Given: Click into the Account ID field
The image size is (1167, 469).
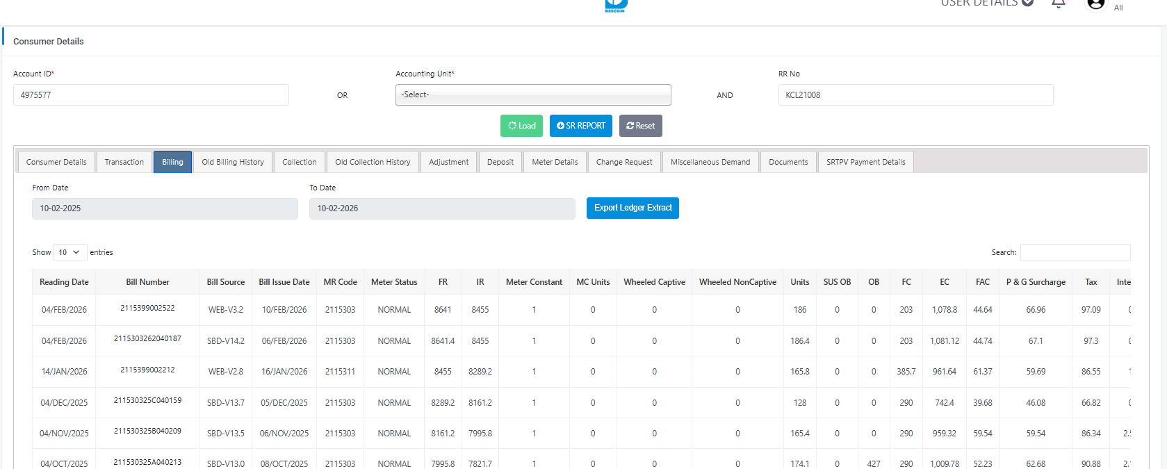Looking at the screenshot, I should coord(151,95).
